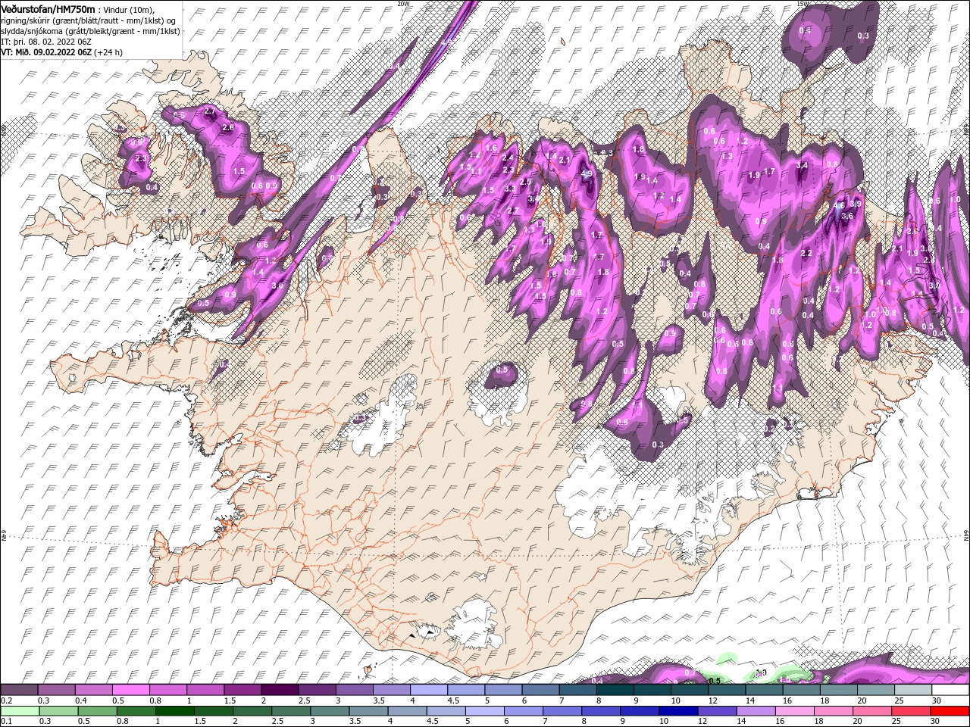
Task: Click the bright pink 0.5 swatch in purple legend
Action: coord(130,689)
